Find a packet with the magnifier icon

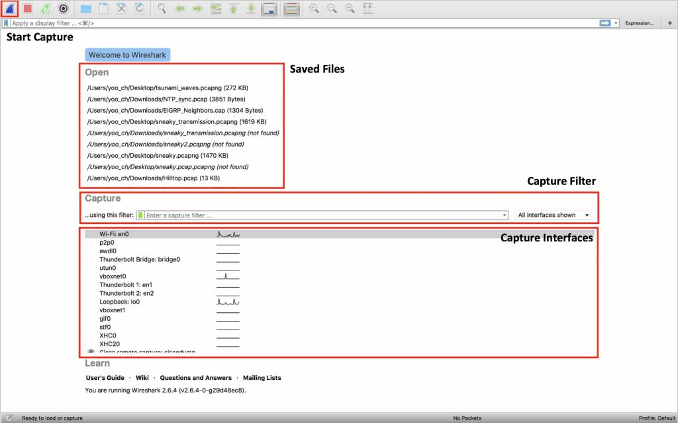point(162,8)
